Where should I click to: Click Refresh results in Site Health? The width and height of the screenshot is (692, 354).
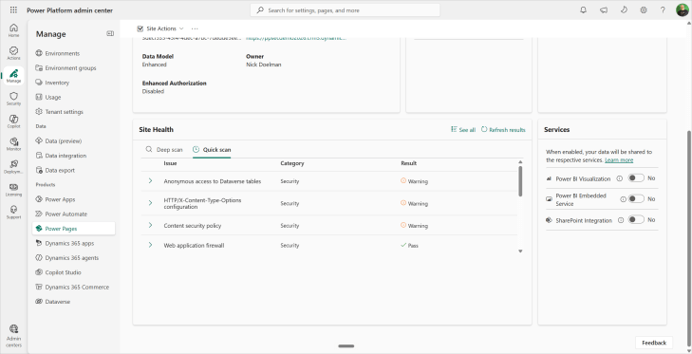[503, 130]
